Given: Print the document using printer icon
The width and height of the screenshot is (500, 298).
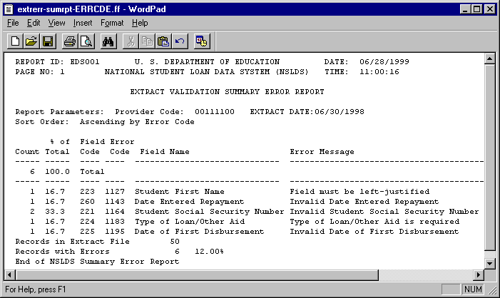Looking at the screenshot, I should [x=70, y=41].
